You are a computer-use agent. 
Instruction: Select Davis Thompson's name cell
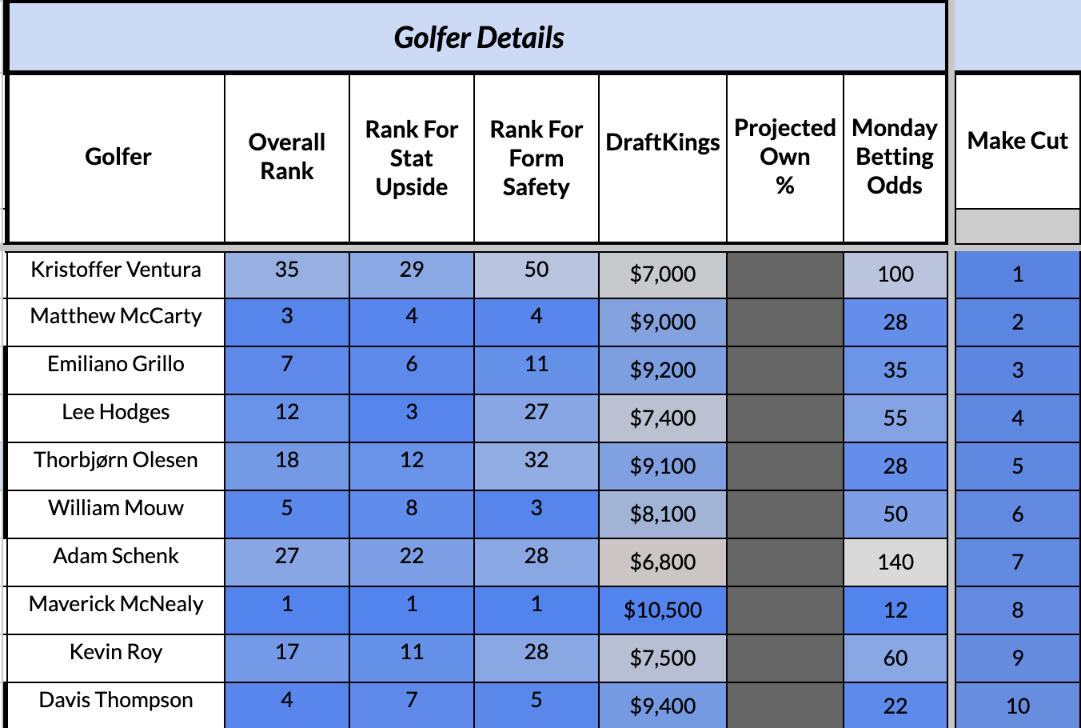pyautogui.click(x=116, y=701)
